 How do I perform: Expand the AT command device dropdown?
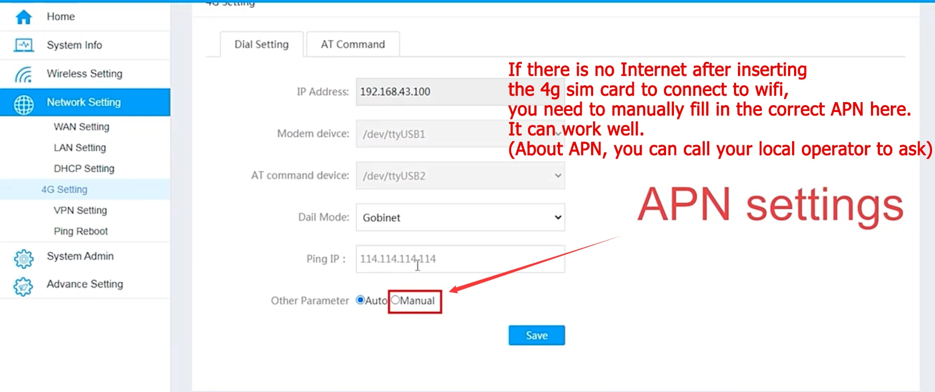pyautogui.click(x=460, y=176)
